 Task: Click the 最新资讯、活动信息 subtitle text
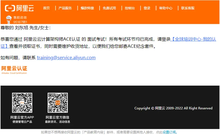[58, 122]
